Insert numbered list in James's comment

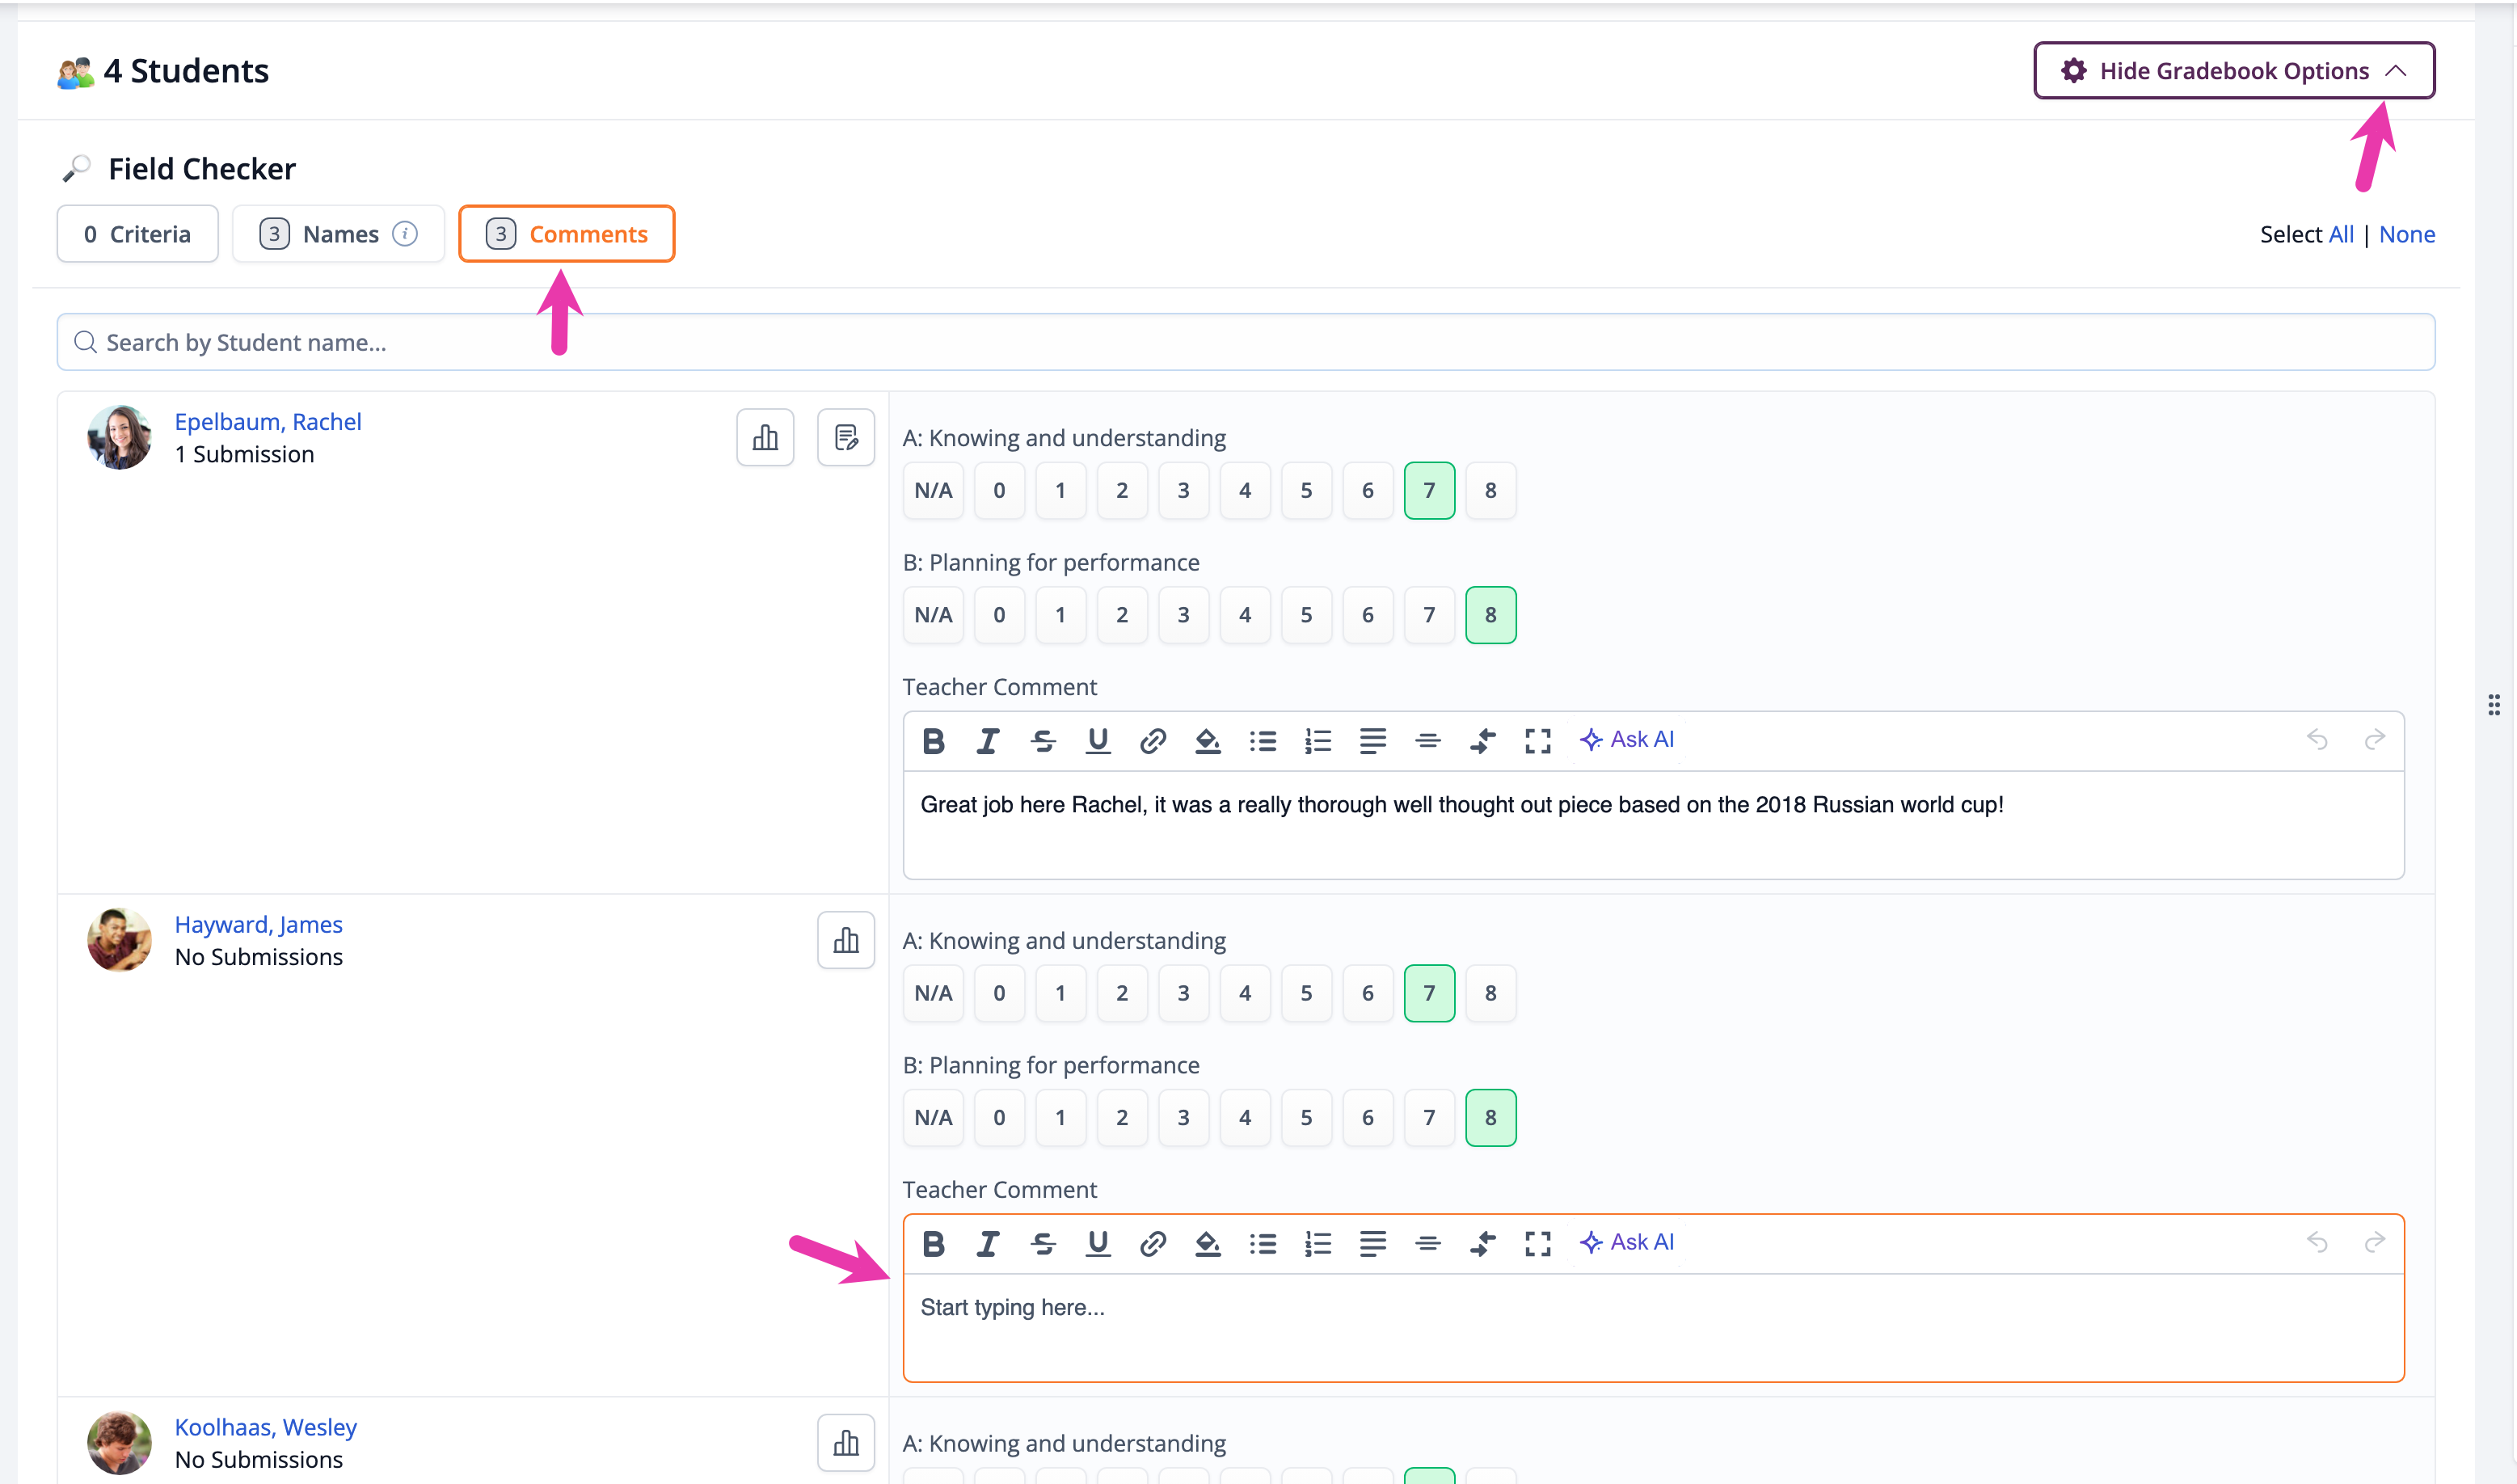1318,1244
